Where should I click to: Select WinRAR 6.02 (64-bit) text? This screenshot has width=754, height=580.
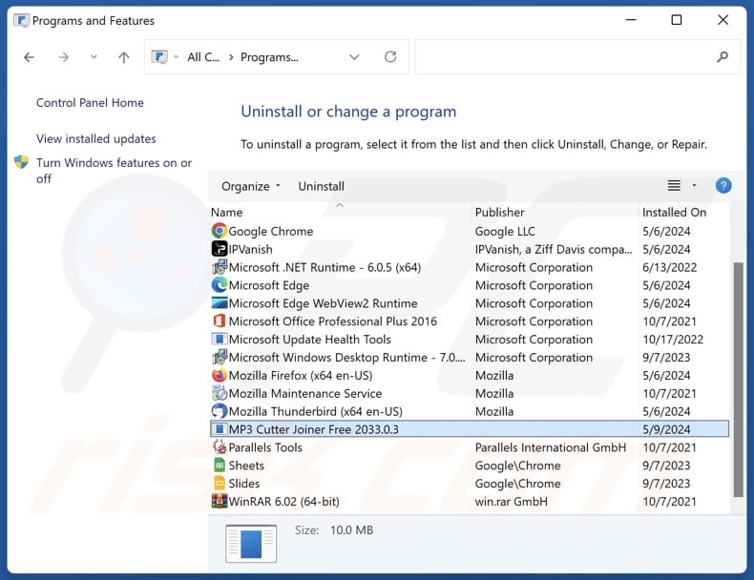[283, 502]
